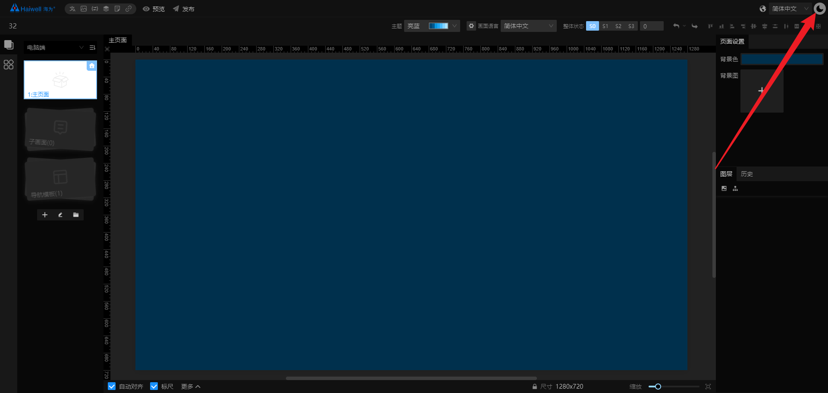Select overall state S2
The image size is (828, 393).
coord(618,26)
